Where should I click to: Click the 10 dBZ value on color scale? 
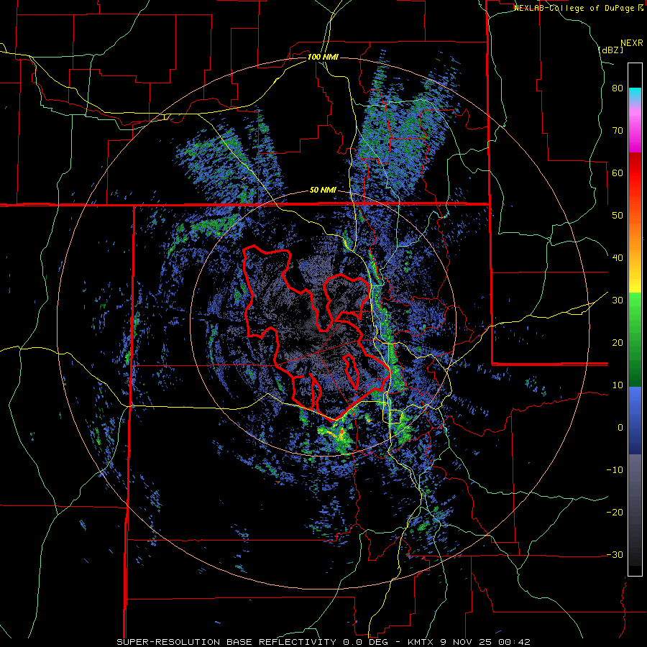pyautogui.click(x=618, y=385)
